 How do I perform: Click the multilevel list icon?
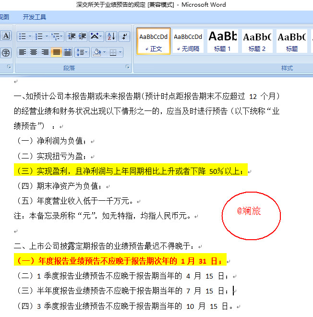[55, 37]
